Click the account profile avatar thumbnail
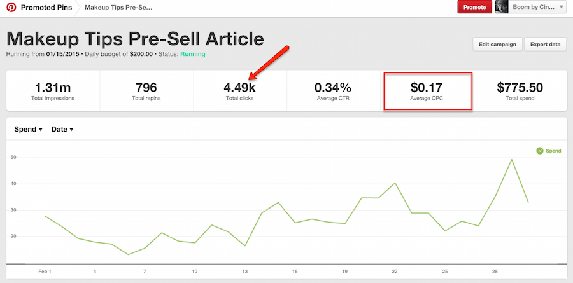Viewport: 573px width, 283px height. point(502,7)
